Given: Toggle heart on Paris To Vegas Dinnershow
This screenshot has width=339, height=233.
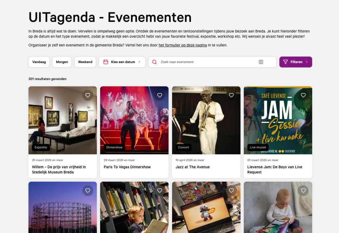Looking at the screenshot, I should (160, 95).
